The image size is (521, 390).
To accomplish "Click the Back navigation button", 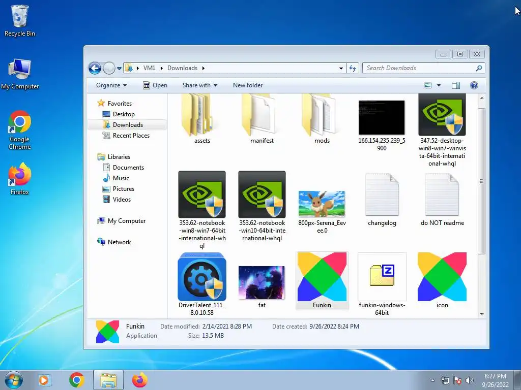I will 95,69.
